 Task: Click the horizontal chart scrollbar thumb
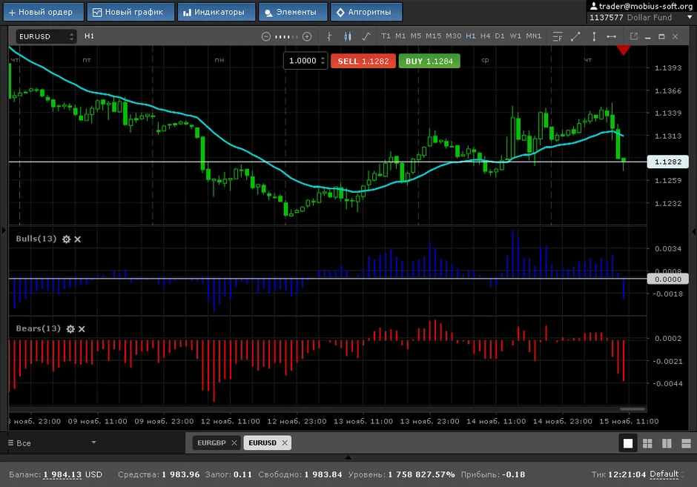point(632,408)
